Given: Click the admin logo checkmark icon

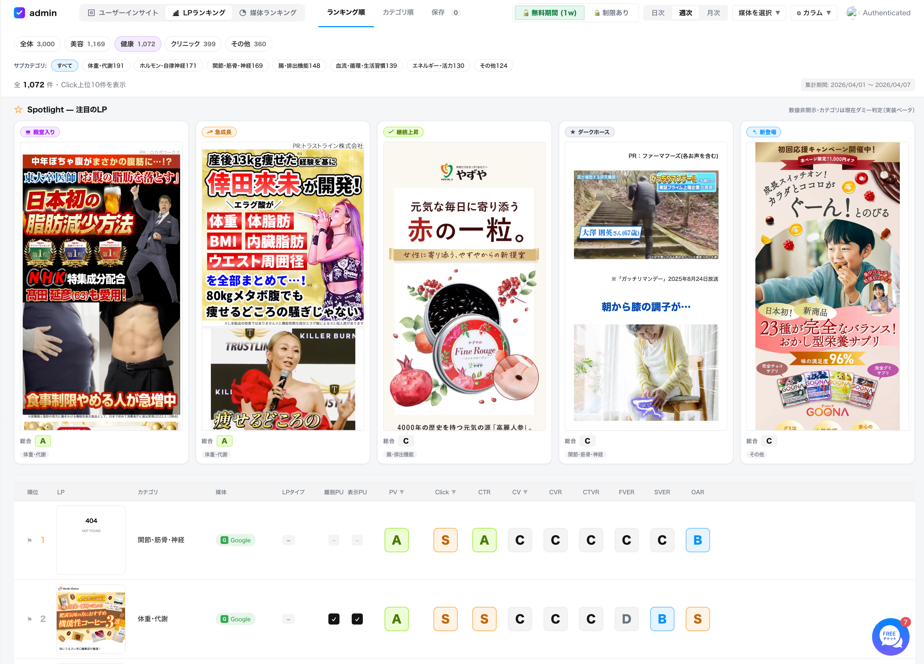Looking at the screenshot, I should pos(19,13).
